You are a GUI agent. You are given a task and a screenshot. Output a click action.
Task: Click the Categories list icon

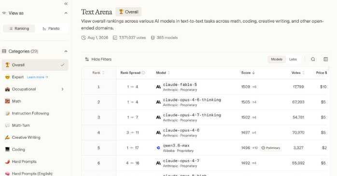[x=4, y=51]
